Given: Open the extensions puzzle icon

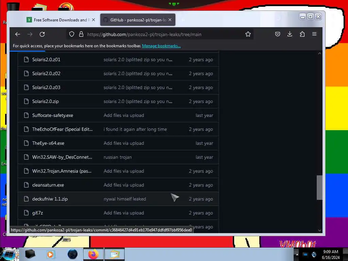Looking at the screenshot, I should click(302, 34).
